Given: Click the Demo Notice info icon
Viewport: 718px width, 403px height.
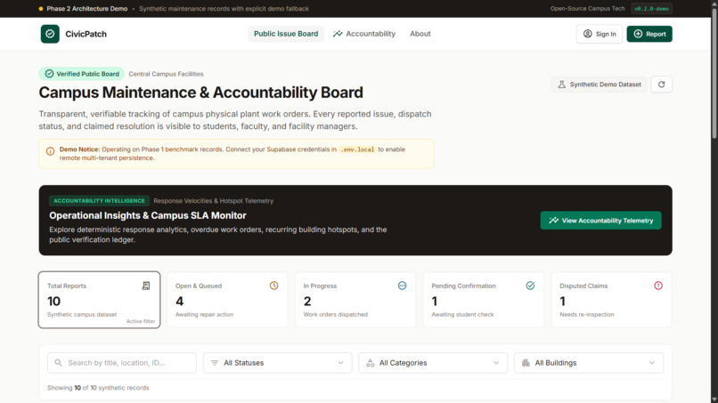Looking at the screenshot, I should (51, 151).
